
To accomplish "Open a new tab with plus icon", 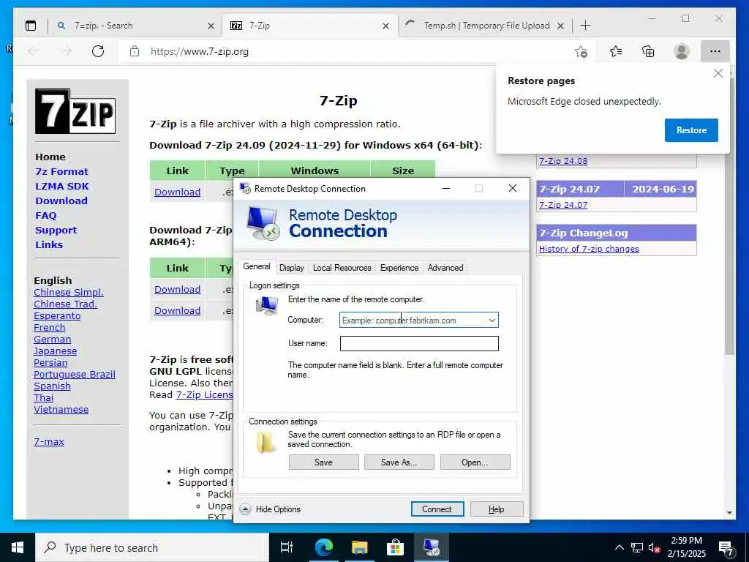I will [585, 26].
